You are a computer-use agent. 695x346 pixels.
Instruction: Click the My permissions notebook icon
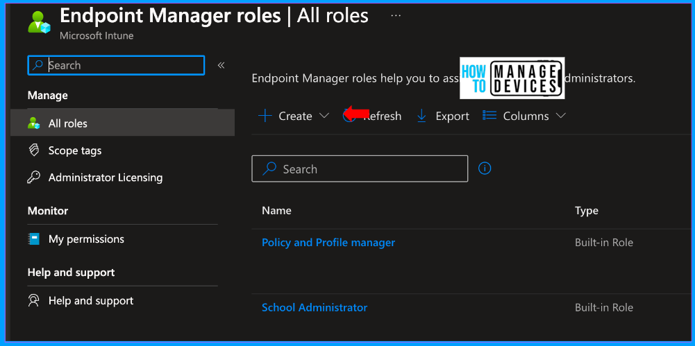34,239
